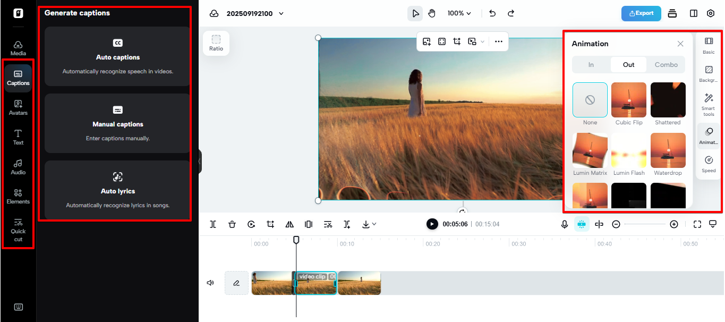Image resolution: width=725 pixels, height=322 pixels.
Task: Expand the 100% zoom level dropdown
Action: pos(459,13)
